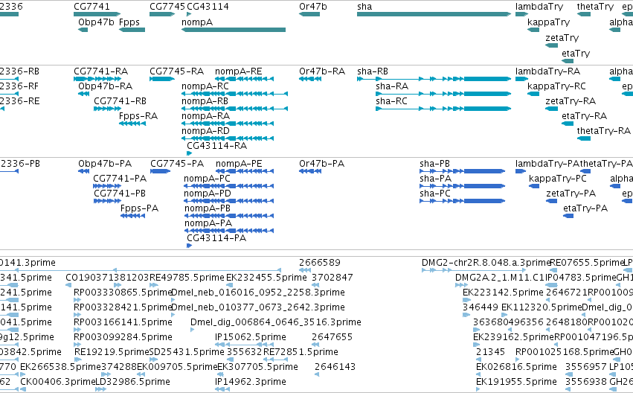The height and width of the screenshot is (393, 633).
Task: Select the CG7741-RA transcript label
Action: click(100, 71)
